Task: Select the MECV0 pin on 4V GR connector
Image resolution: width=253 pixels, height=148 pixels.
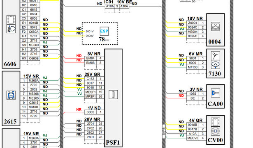Action: tap(193, 138)
